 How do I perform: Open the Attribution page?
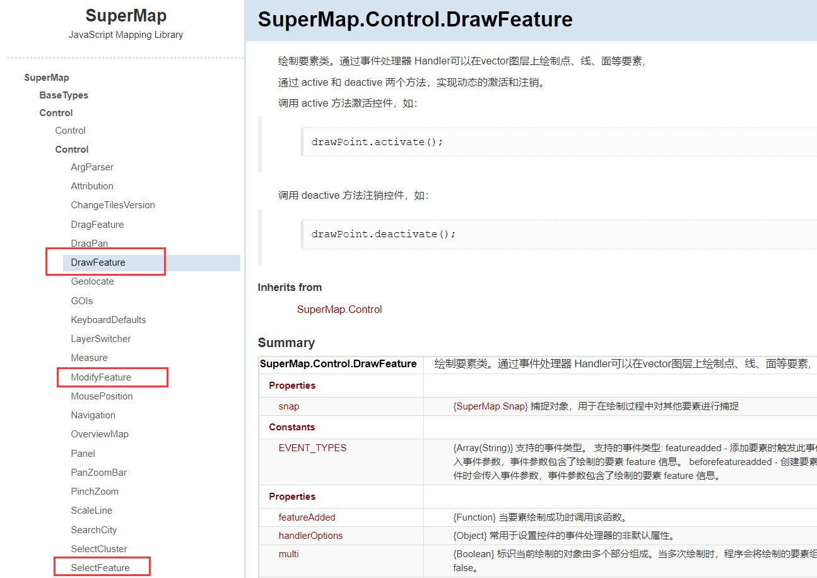point(92,186)
